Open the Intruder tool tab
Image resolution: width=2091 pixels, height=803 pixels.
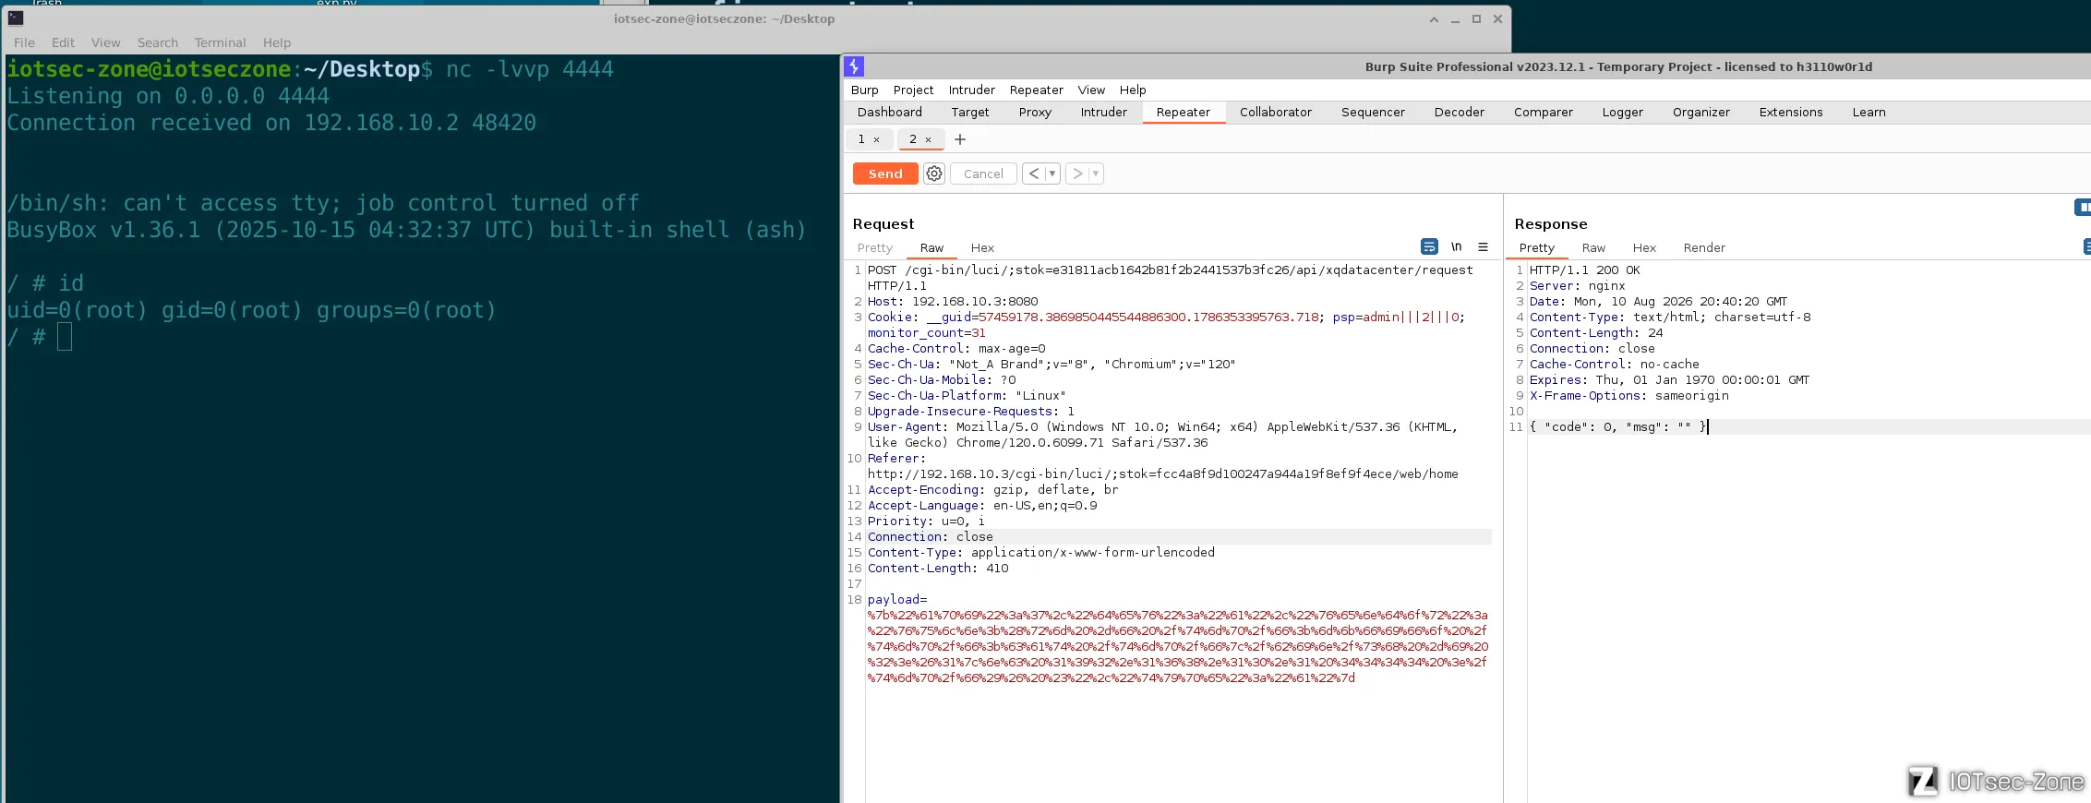[x=1104, y=113]
